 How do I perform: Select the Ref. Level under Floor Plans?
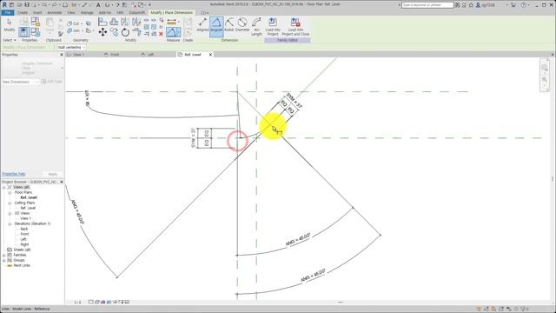click(x=29, y=197)
